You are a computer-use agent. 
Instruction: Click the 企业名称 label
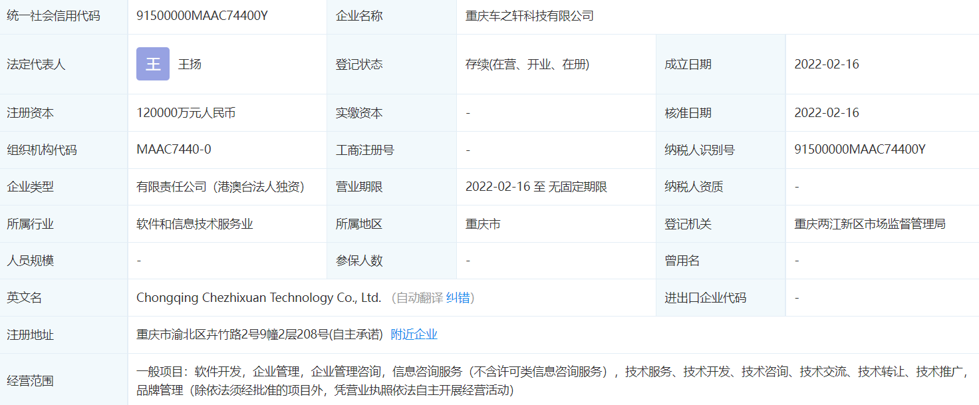[359, 16]
